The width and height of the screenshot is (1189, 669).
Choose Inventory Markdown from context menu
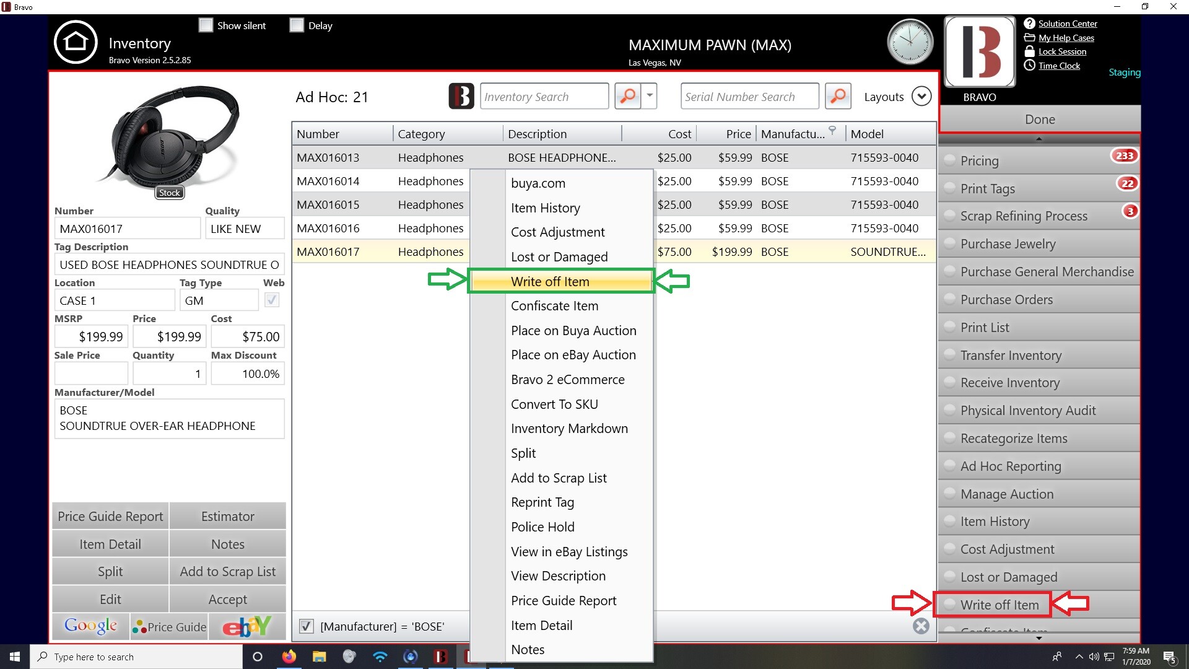(561, 428)
